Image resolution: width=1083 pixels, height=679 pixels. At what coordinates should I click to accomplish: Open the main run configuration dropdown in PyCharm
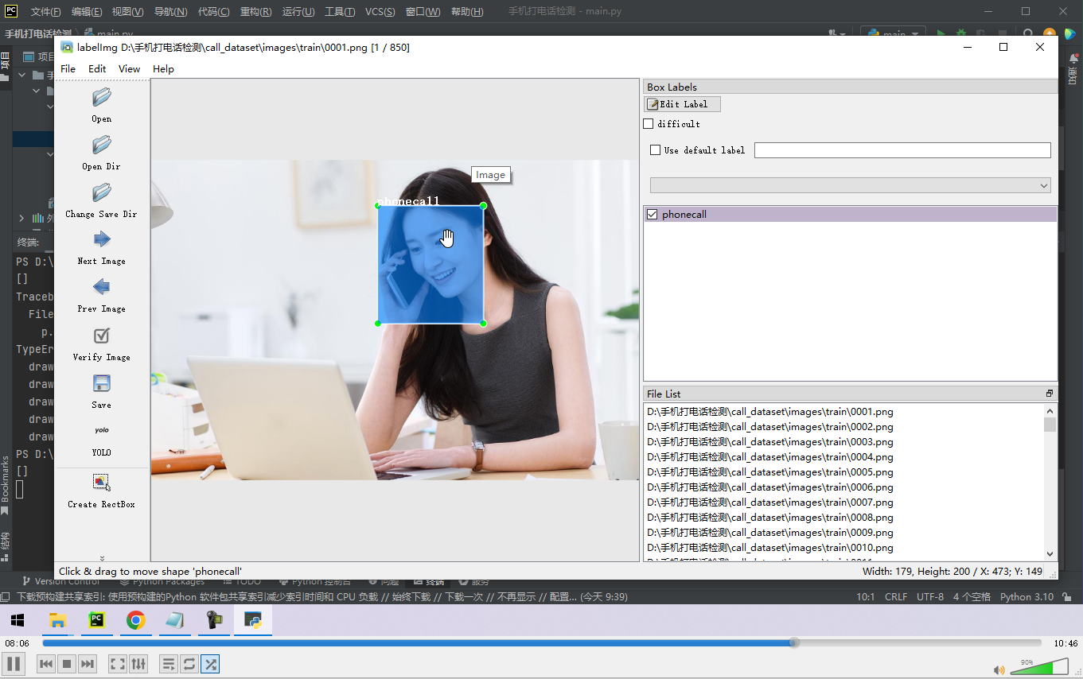coord(893,34)
